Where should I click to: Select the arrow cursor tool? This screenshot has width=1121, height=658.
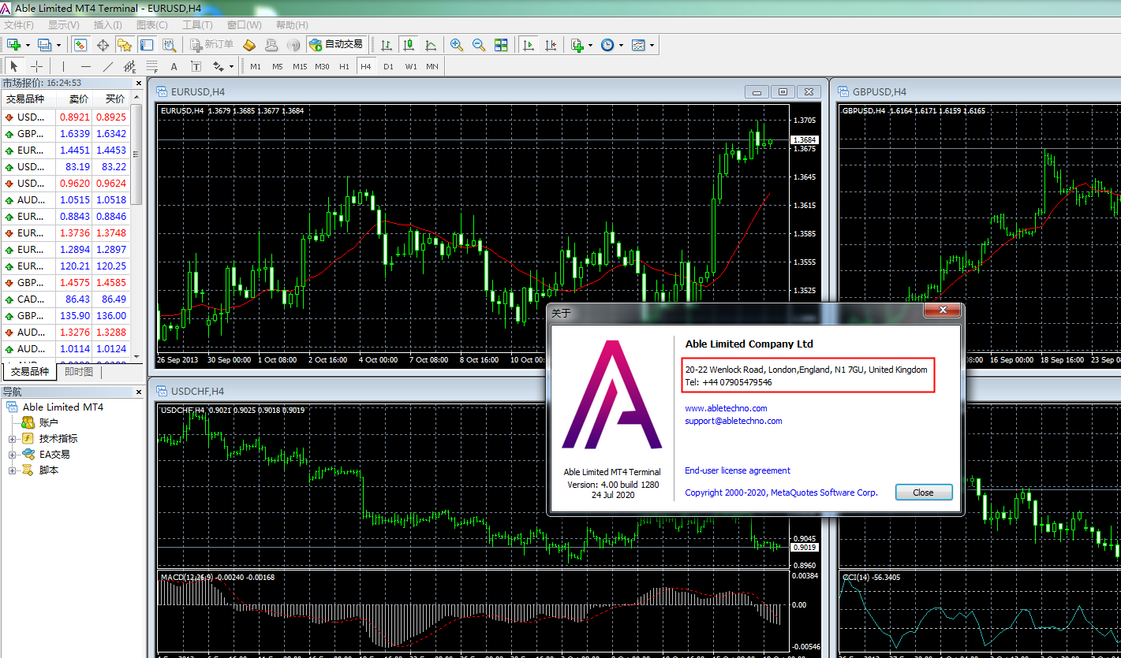14,66
